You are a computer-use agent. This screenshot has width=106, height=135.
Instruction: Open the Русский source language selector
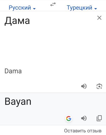point(22,8)
